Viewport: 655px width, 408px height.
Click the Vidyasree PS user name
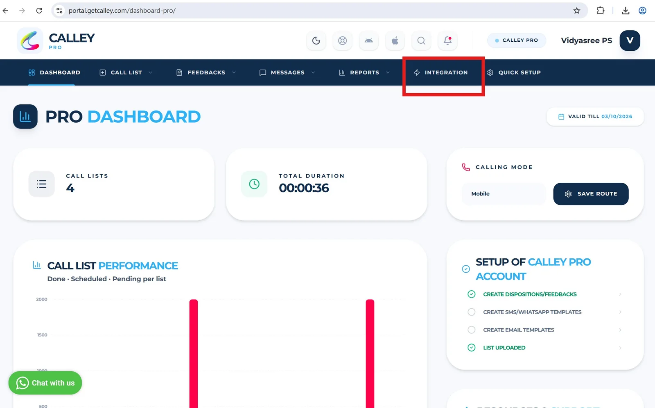(x=586, y=40)
